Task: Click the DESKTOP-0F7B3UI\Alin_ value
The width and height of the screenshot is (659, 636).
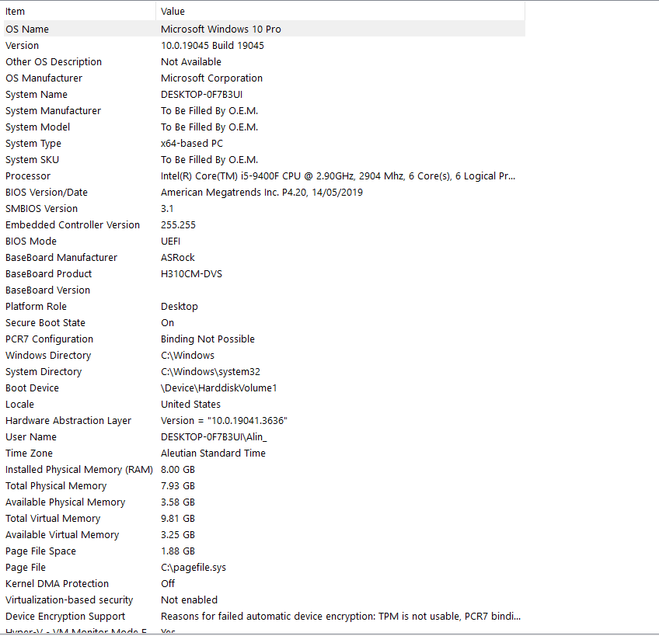Action: pyautogui.click(x=214, y=437)
